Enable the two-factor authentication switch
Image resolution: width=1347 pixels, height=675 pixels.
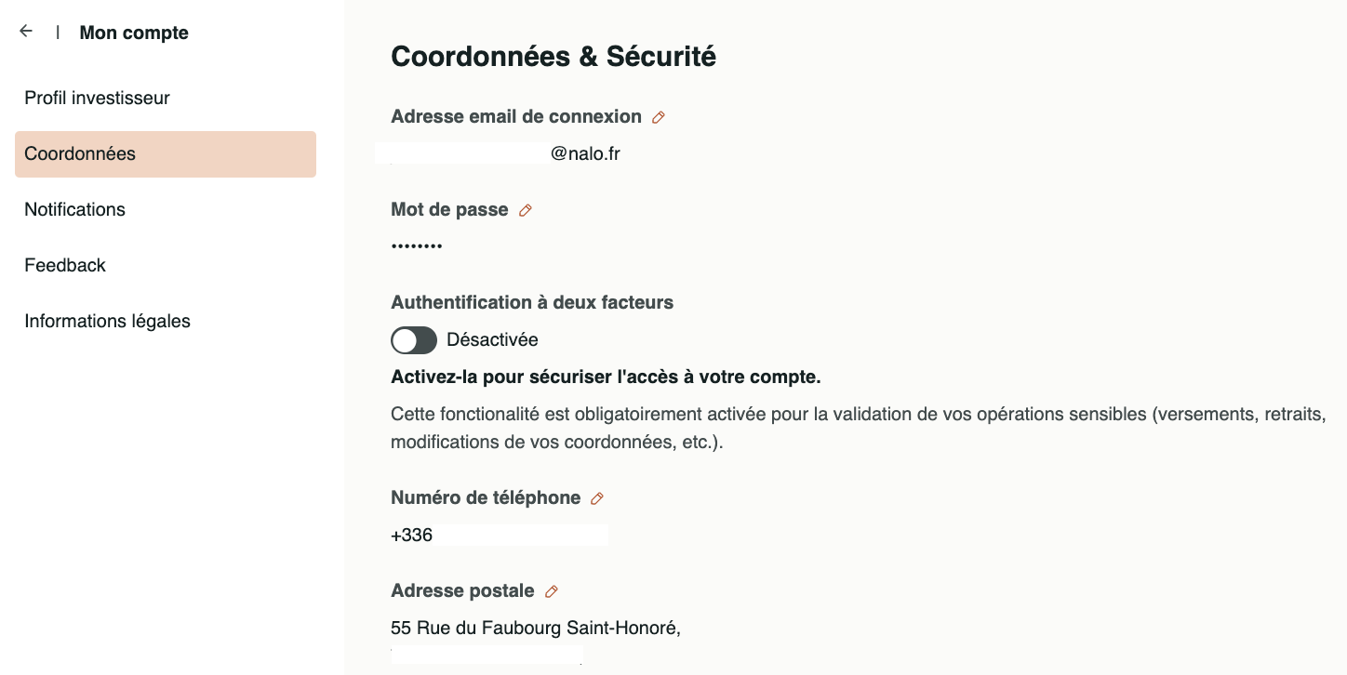414,340
